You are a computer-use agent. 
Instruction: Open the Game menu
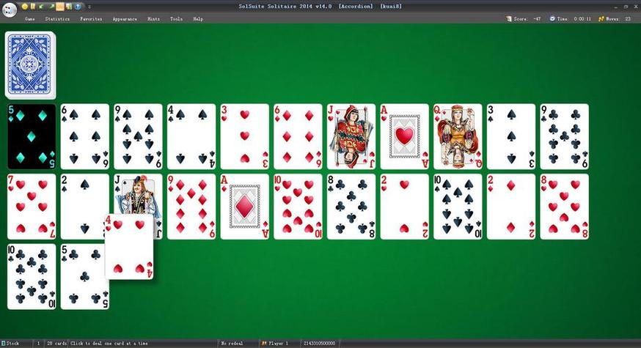(x=30, y=19)
